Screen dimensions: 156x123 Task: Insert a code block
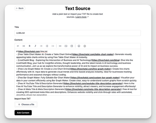point(72,46)
